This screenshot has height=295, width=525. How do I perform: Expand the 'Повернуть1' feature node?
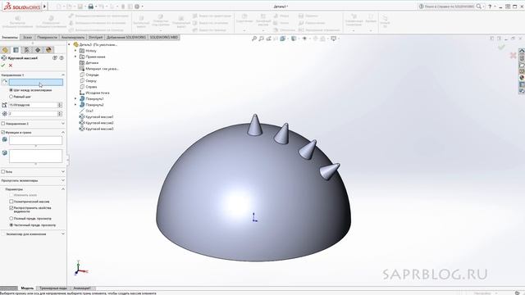[75, 99]
